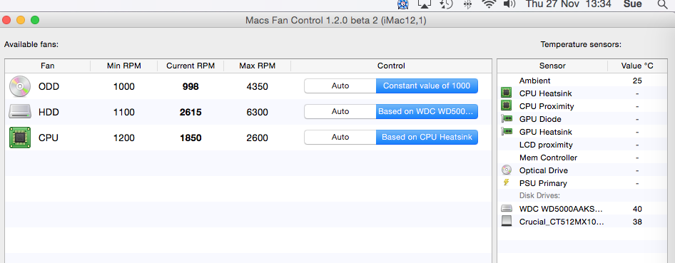Click the CPU Proximity sensor chip icon
Image resolution: width=675 pixels, height=263 pixels.
507,106
